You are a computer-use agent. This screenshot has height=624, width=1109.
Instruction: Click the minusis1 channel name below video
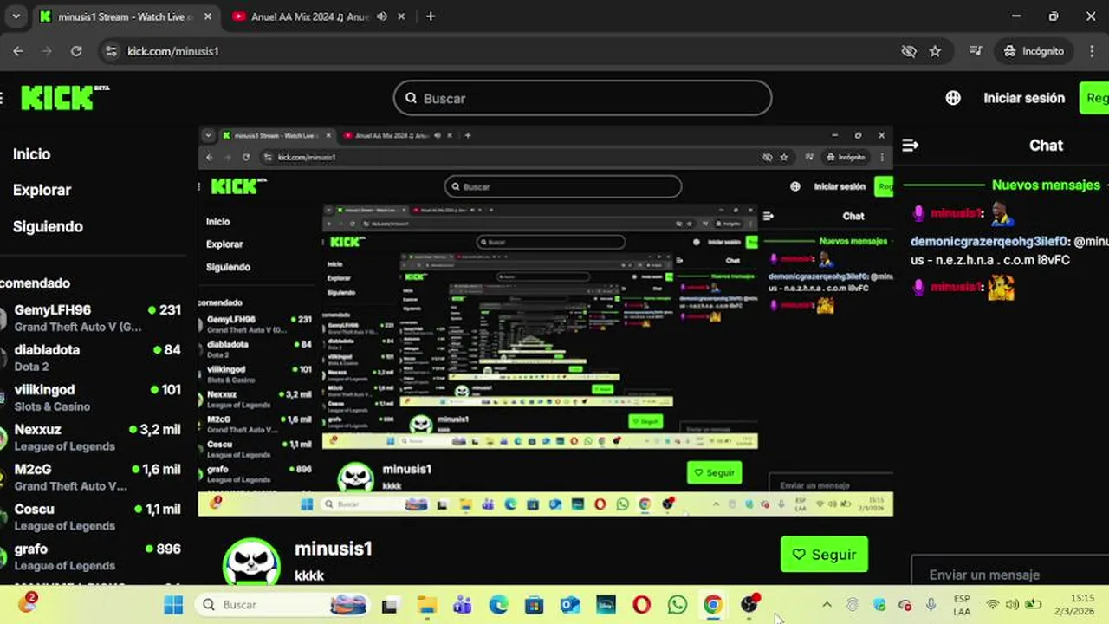(334, 549)
